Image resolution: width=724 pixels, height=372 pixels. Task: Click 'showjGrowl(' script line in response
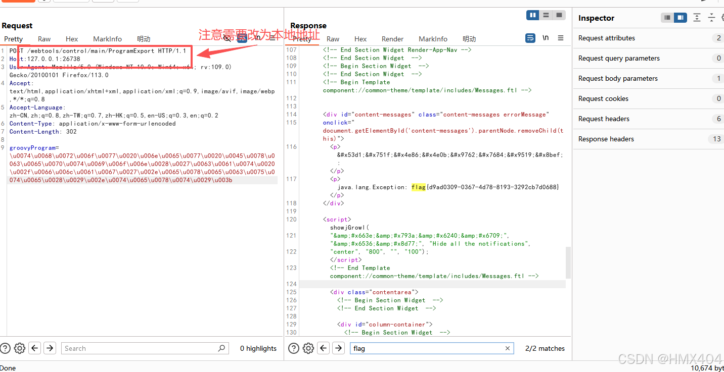pyautogui.click(x=350, y=228)
